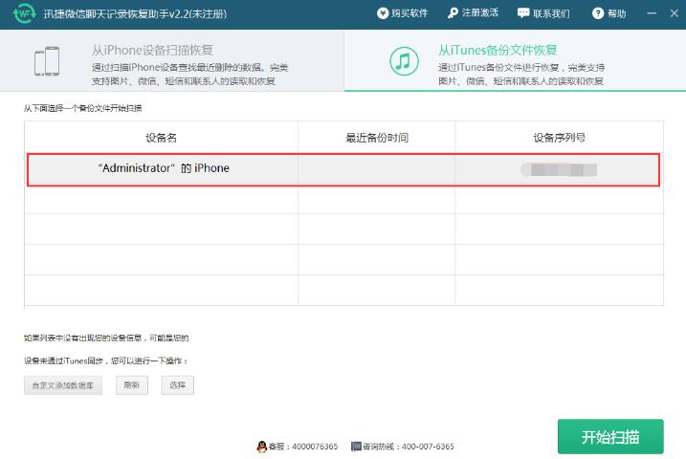Click the iTunes music note icon

(x=404, y=62)
